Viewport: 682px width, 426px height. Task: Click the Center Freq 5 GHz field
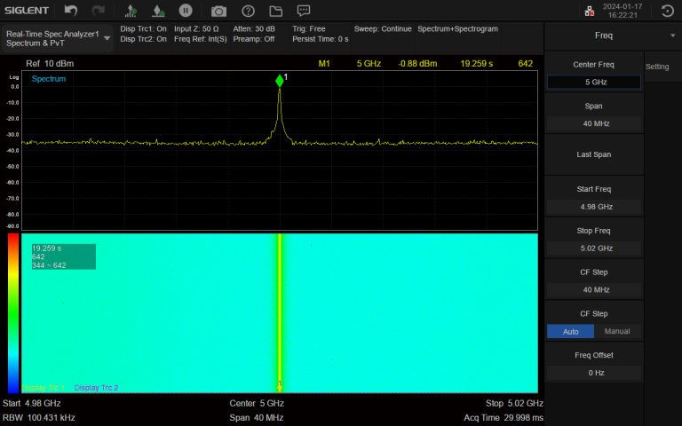click(x=594, y=82)
